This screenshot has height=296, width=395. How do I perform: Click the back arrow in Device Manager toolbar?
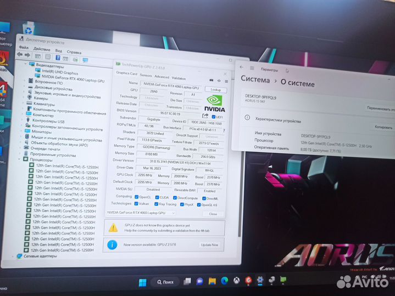click(20, 54)
